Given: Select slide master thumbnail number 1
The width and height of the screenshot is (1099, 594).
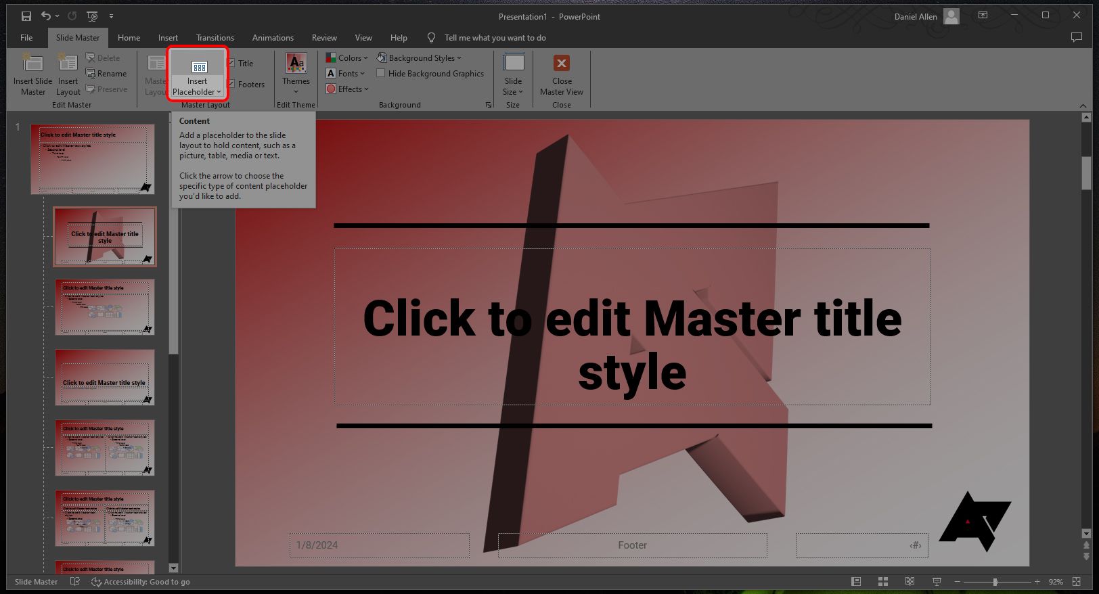Looking at the screenshot, I should pos(93,160).
